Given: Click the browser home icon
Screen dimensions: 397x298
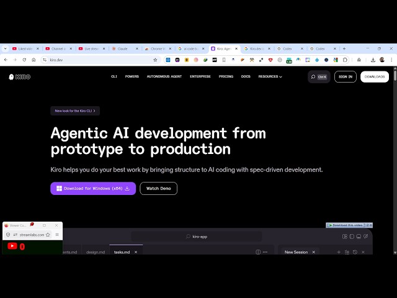Looking at the screenshot, I should (x=33, y=60).
